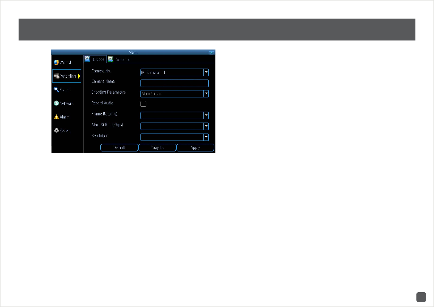The width and height of the screenshot is (434, 307).
Task: Expand the Resolution dropdown arrow
Action: click(x=206, y=137)
